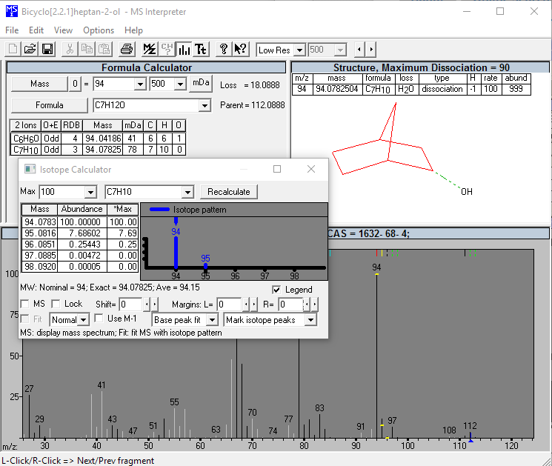The image size is (552, 466).
Task: Click the Cut scissors icon
Action: 70,50
